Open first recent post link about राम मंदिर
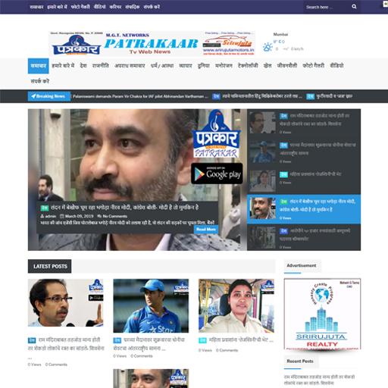 pyautogui.click(x=319, y=380)
